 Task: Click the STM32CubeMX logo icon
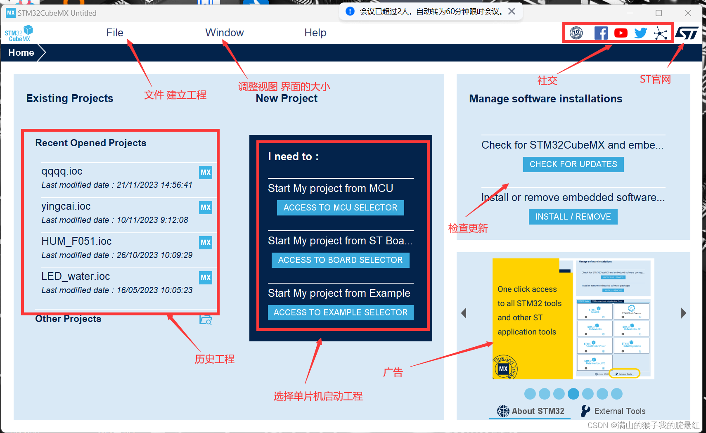(x=19, y=33)
